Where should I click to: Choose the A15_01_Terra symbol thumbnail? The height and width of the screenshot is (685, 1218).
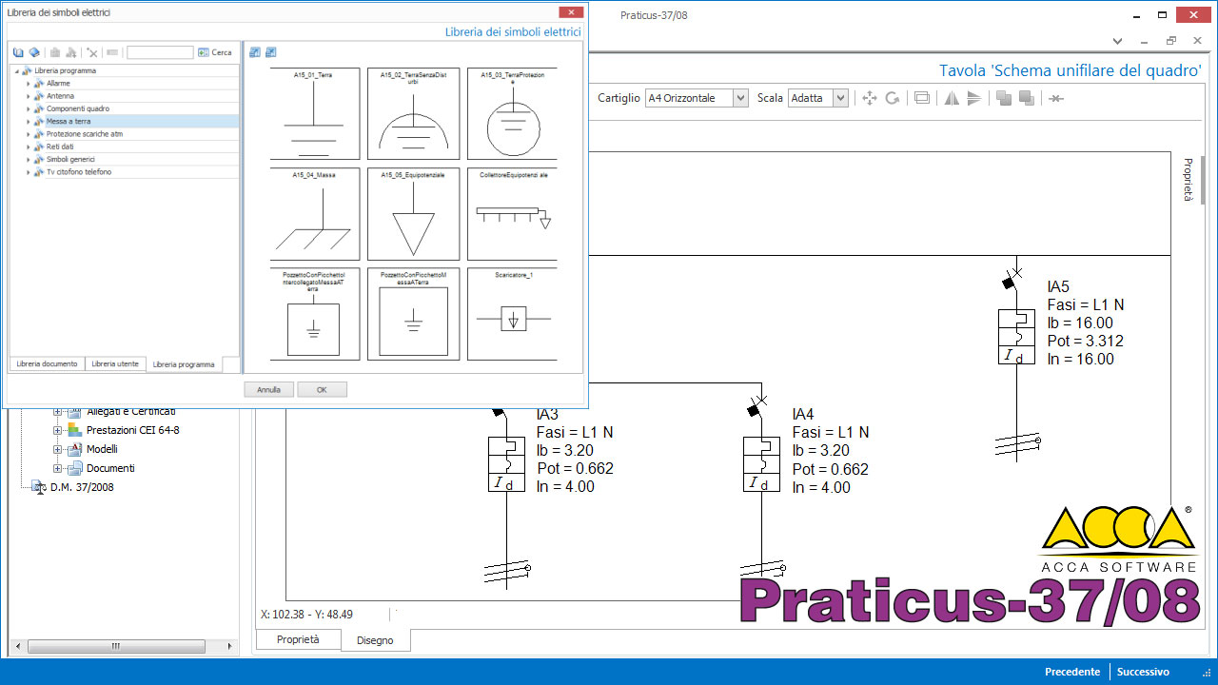click(315, 113)
